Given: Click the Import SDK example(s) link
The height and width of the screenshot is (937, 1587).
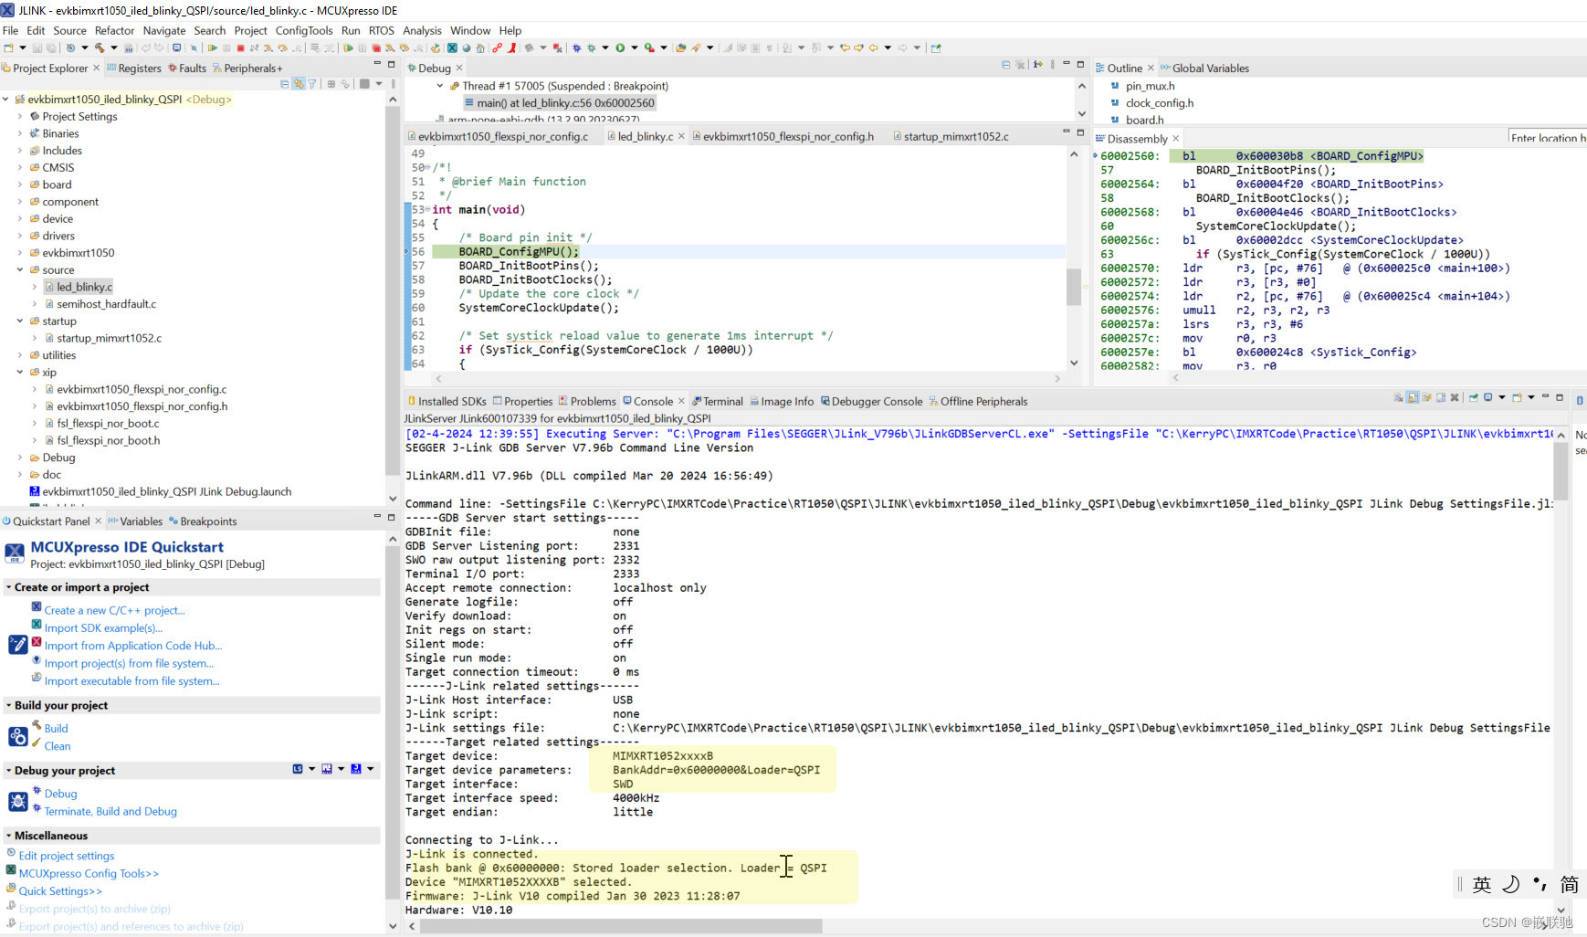Looking at the screenshot, I should tap(103, 628).
